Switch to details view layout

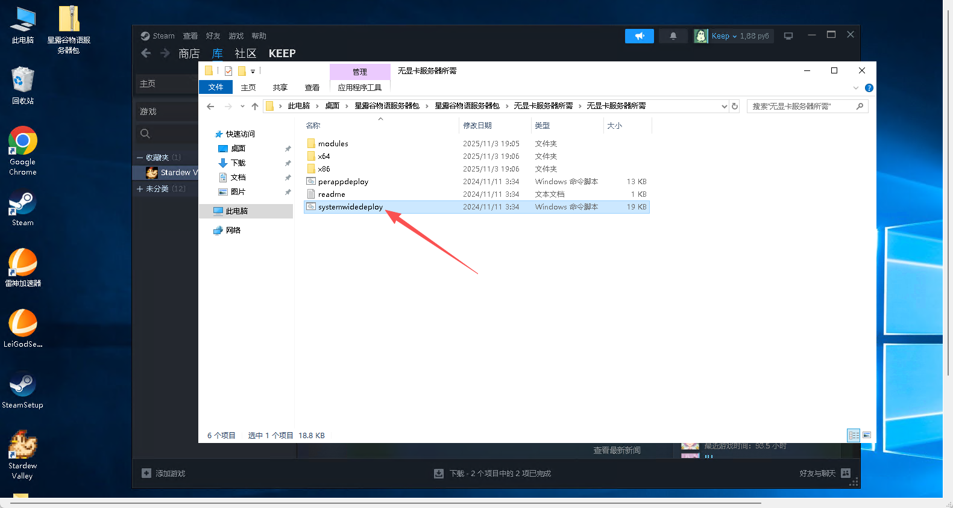click(x=854, y=435)
